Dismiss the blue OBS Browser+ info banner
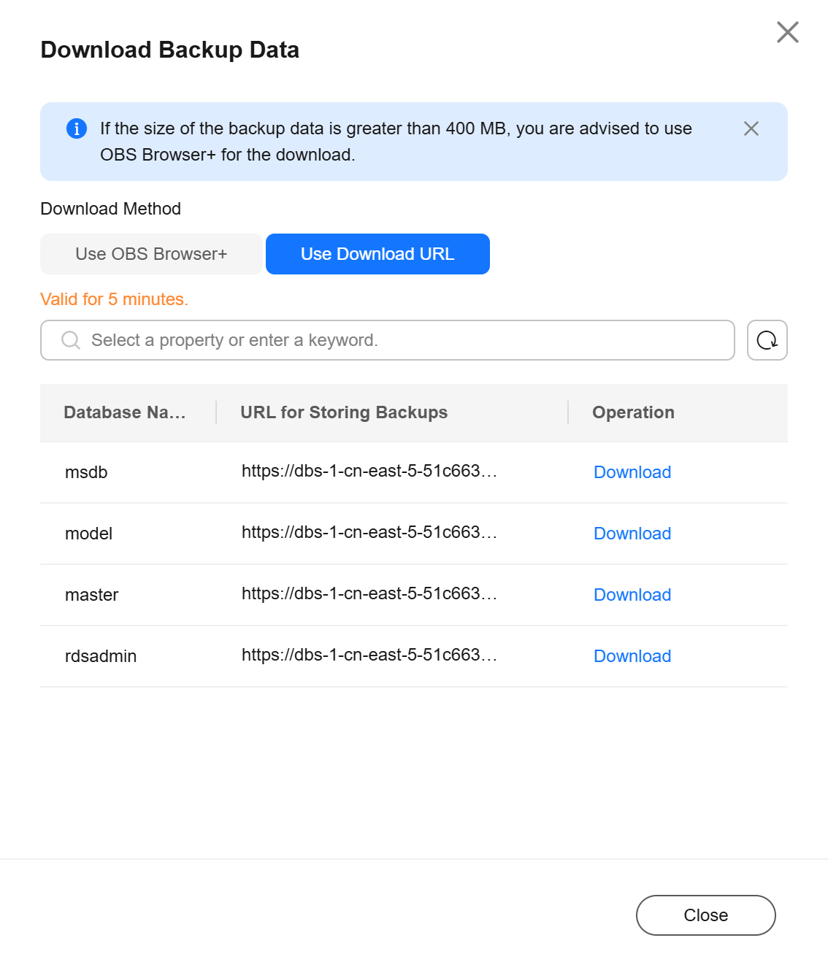The image size is (828, 954). click(x=751, y=128)
